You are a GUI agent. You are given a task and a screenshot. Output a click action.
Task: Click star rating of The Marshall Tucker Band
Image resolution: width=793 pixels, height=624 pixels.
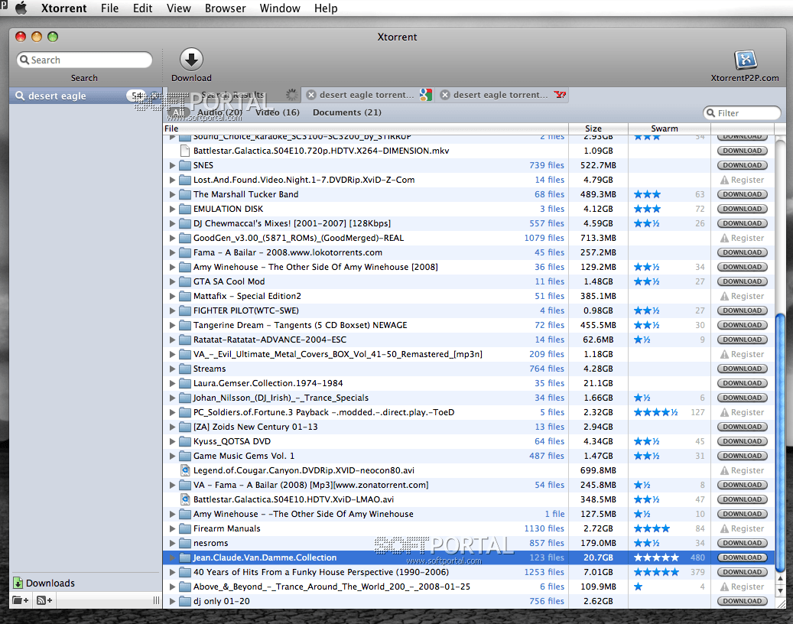pyautogui.click(x=648, y=194)
